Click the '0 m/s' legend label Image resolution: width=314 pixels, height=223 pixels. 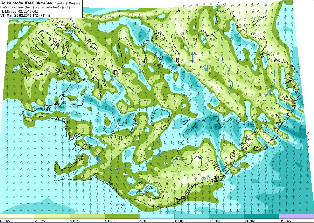click(5, 221)
